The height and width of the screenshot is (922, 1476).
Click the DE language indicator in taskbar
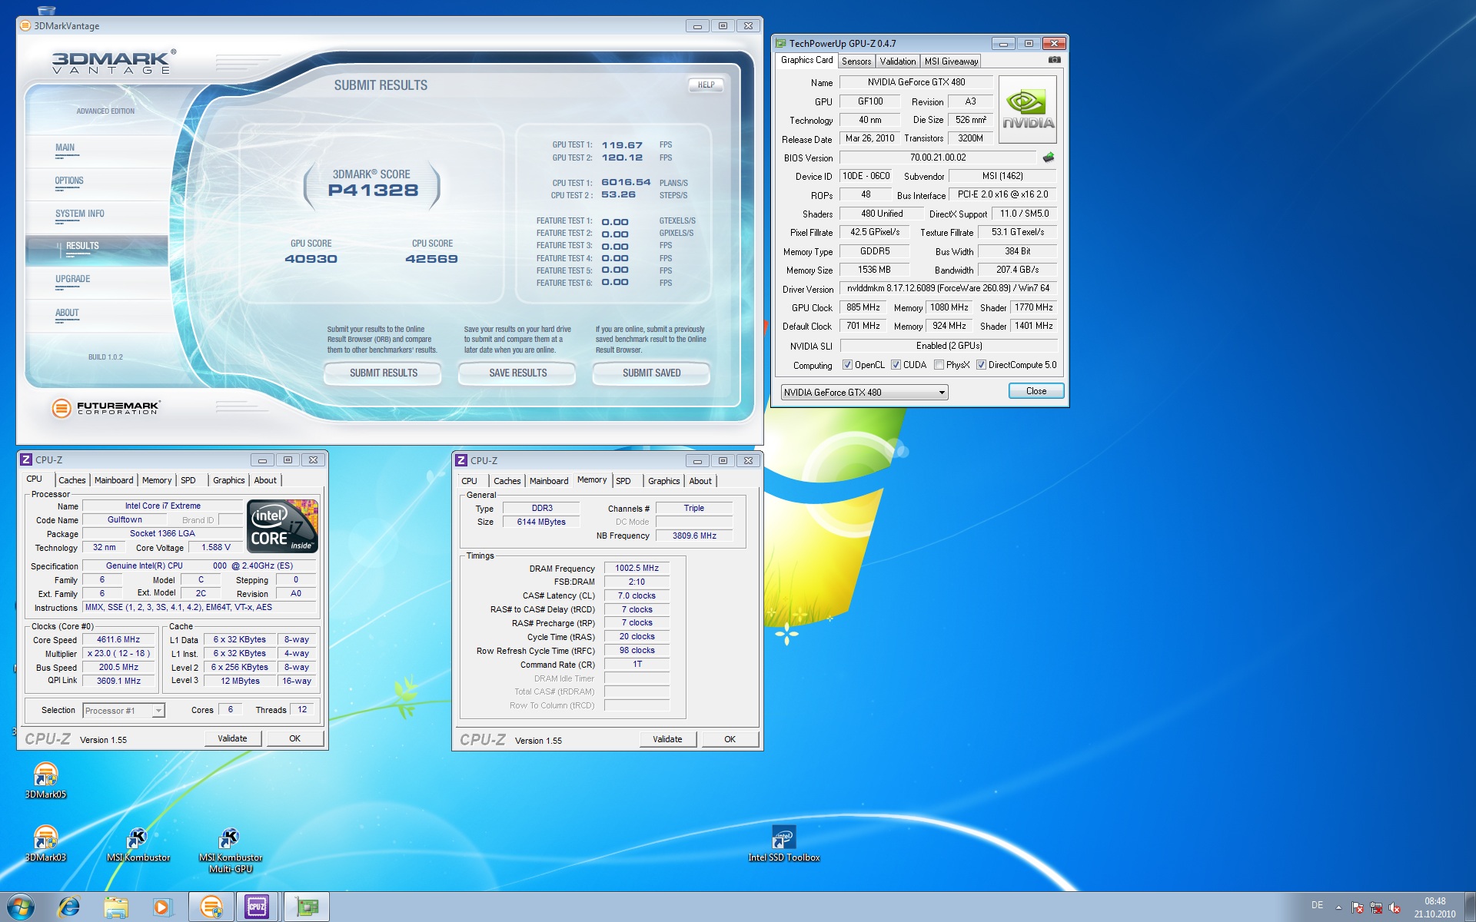coord(1317,905)
